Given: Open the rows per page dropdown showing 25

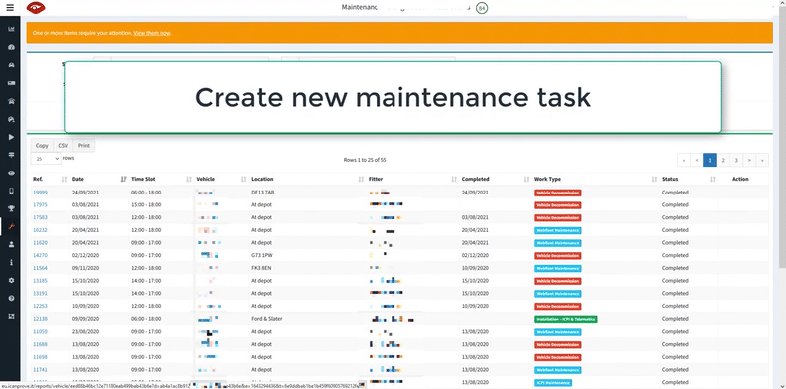Looking at the screenshot, I should pos(46,159).
